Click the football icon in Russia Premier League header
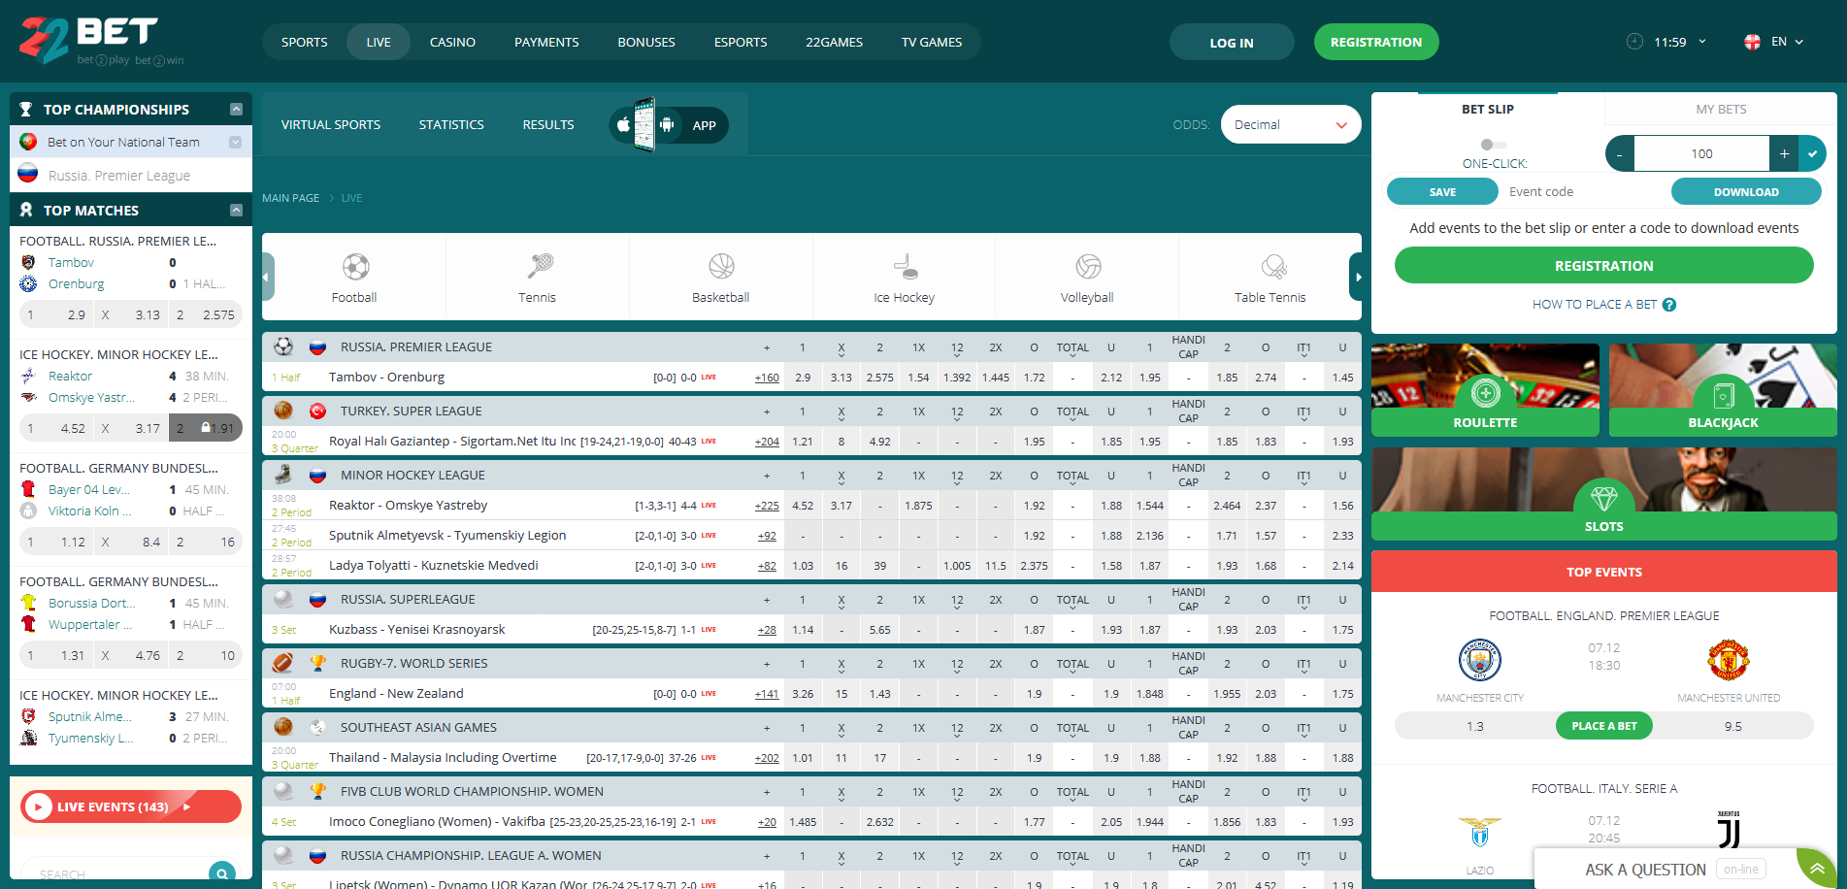The height and width of the screenshot is (889, 1847). (x=283, y=346)
